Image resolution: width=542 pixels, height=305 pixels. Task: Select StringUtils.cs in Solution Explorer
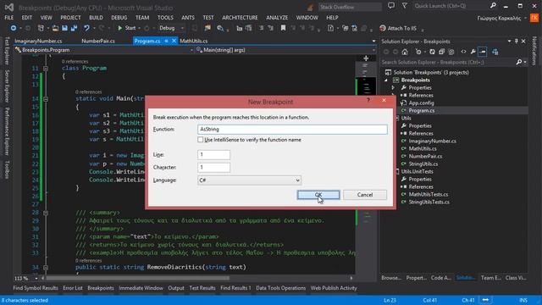(x=423, y=164)
